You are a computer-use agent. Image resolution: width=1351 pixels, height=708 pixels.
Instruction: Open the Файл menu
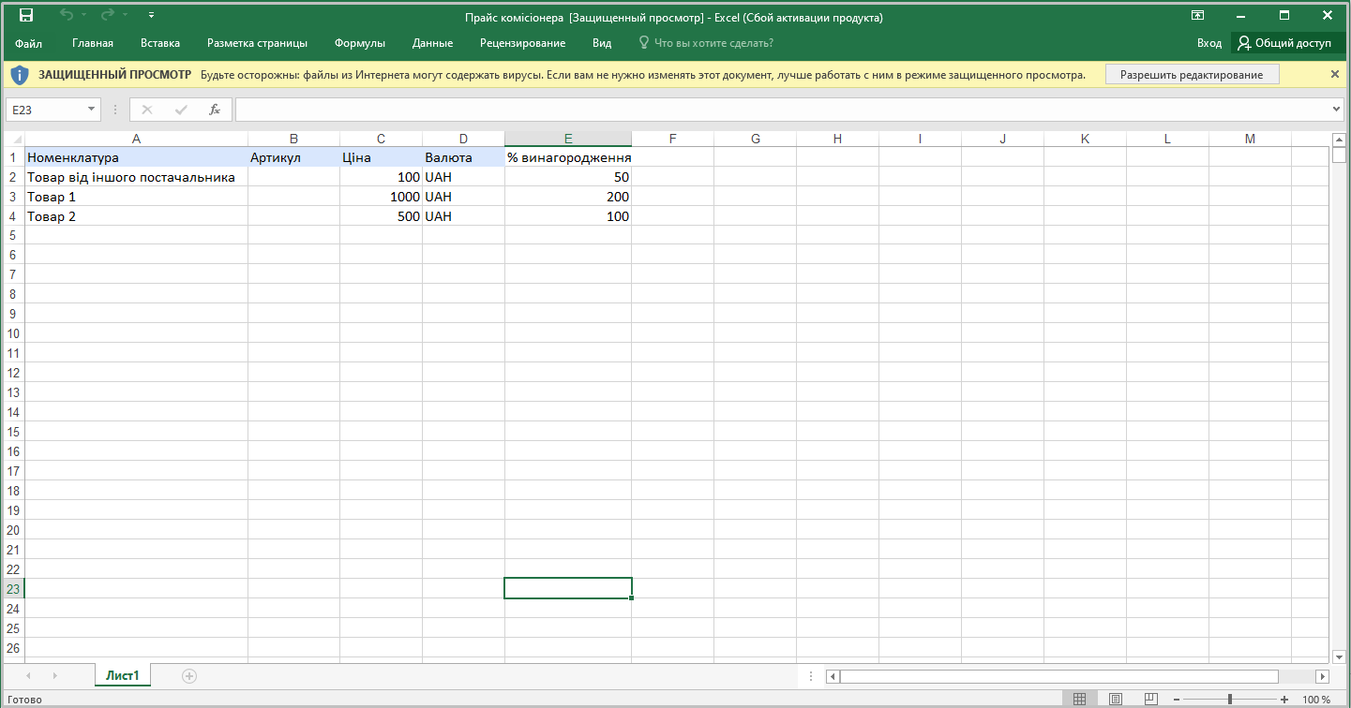click(29, 43)
